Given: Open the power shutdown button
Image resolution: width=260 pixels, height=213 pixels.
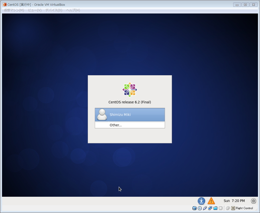Looking at the screenshot, I should (253, 201).
